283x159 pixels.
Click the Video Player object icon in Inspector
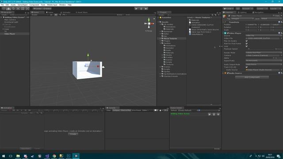225,17
